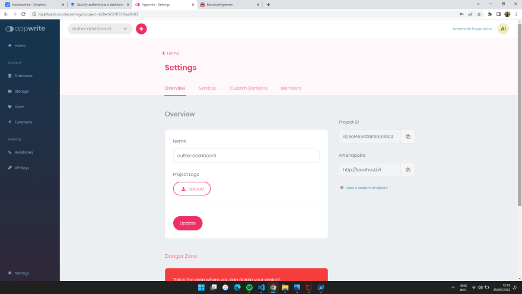Open Chrome three-dot menu
The height and width of the screenshot is (294, 522).
coord(516,14)
